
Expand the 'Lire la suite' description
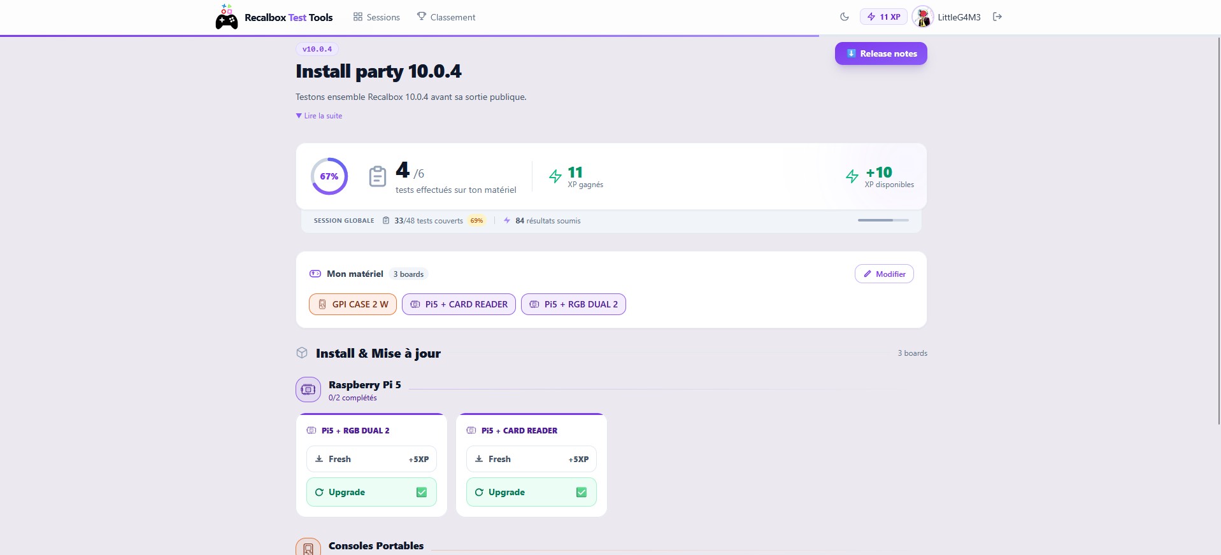(319, 116)
